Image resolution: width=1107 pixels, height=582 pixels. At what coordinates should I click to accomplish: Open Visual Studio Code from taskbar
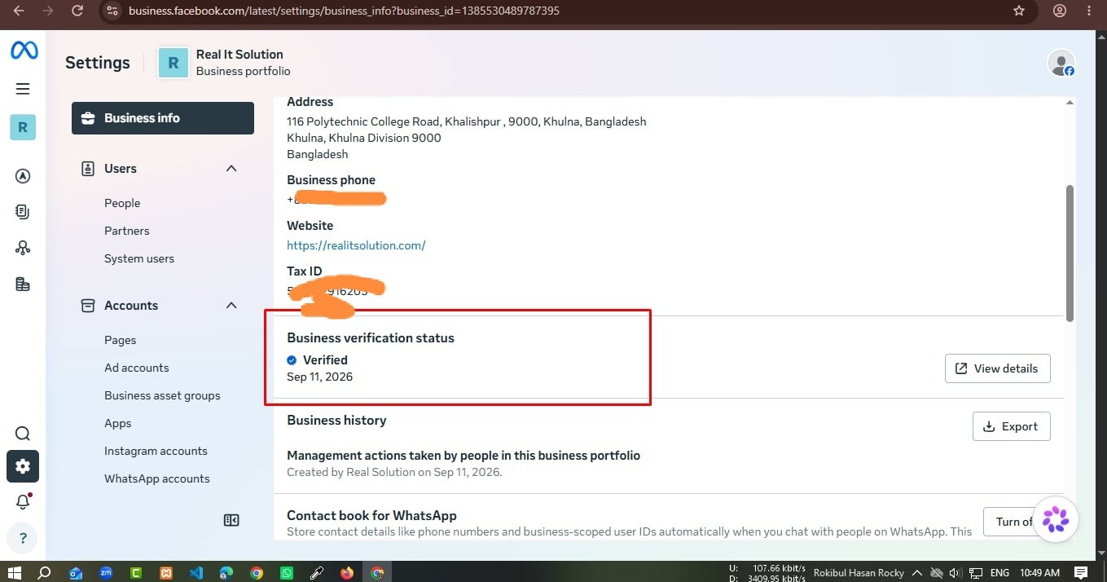click(196, 572)
